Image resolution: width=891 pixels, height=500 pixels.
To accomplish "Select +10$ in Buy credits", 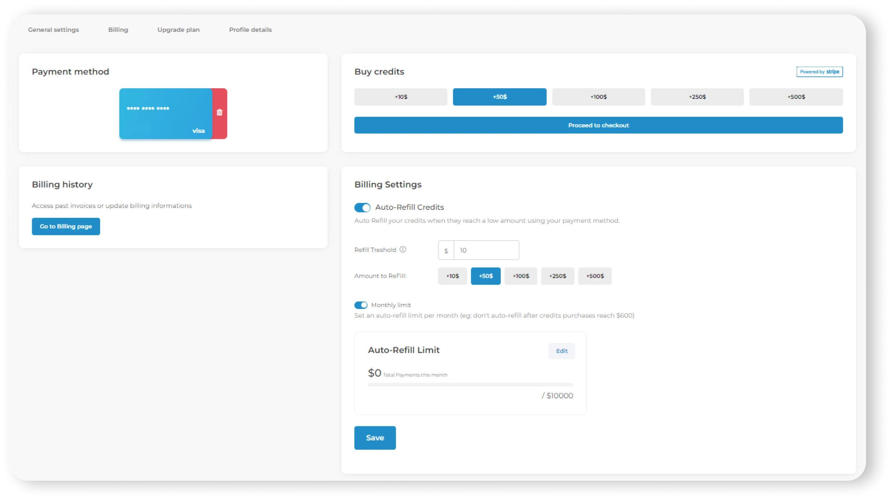I will (401, 97).
